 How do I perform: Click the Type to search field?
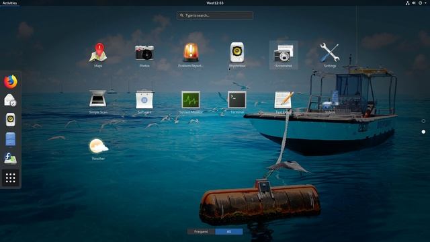[215, 15]
